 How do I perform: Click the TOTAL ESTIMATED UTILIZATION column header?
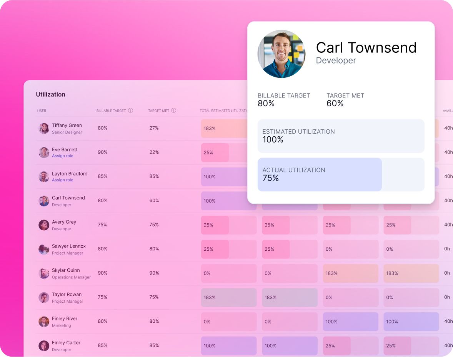click(223, 111)
